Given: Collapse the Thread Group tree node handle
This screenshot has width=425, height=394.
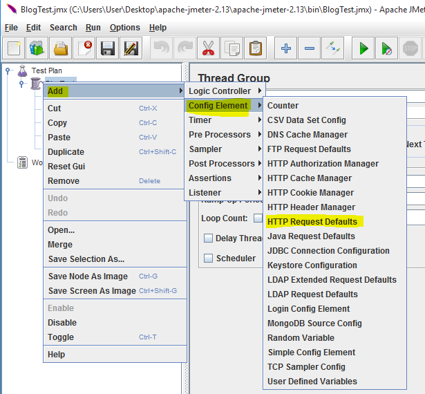Looking at the screenshot, I should tap(21, 84).
